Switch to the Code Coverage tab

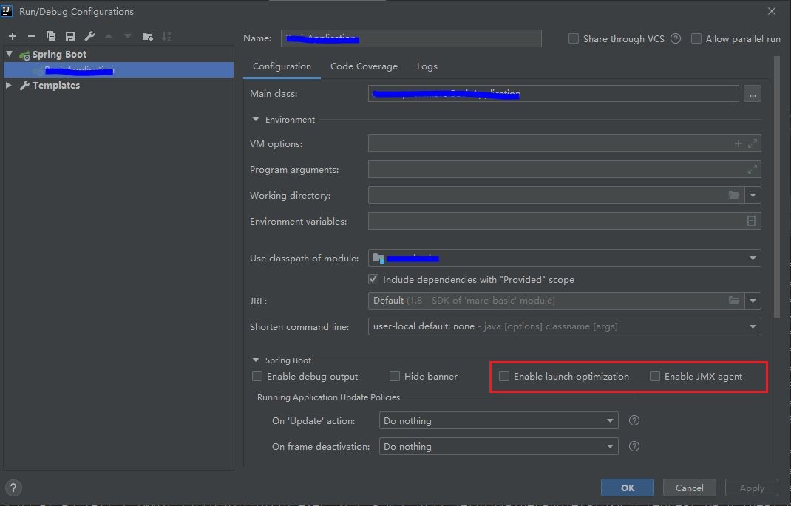click(364, 66)
